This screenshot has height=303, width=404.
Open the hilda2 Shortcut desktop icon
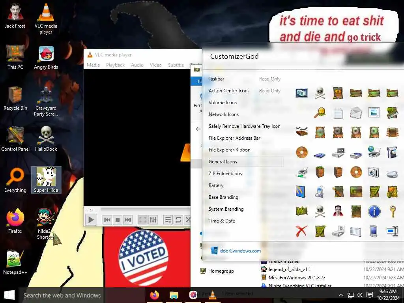pyautogui.click(x=46, y=223)
